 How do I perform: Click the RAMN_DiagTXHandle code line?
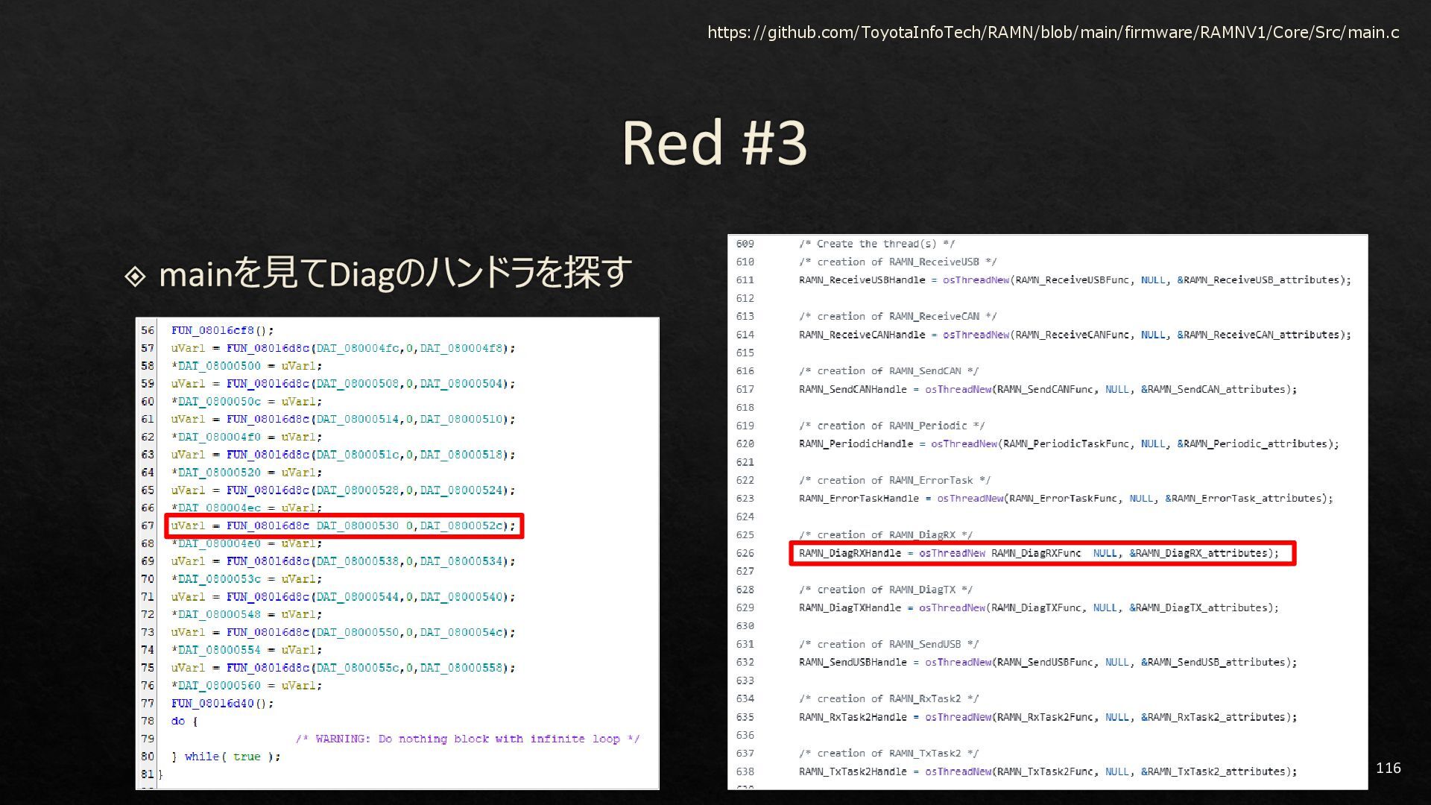click(x=1038, y=607)
